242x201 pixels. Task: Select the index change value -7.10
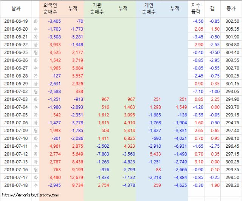(198, 91)
